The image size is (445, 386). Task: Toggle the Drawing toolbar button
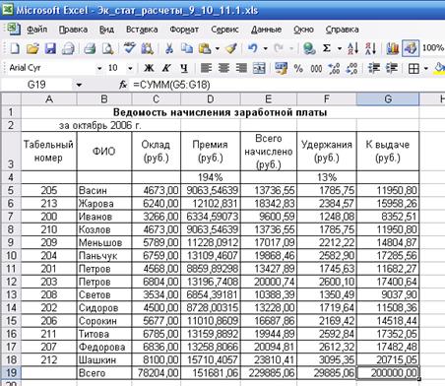[x=411, y=48]
